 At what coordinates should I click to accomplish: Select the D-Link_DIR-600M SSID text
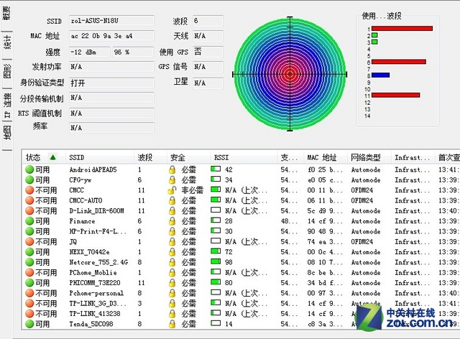[96, 211]
